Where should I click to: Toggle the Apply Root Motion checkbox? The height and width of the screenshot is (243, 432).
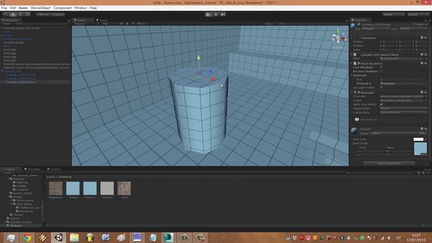tap(381, 105)
